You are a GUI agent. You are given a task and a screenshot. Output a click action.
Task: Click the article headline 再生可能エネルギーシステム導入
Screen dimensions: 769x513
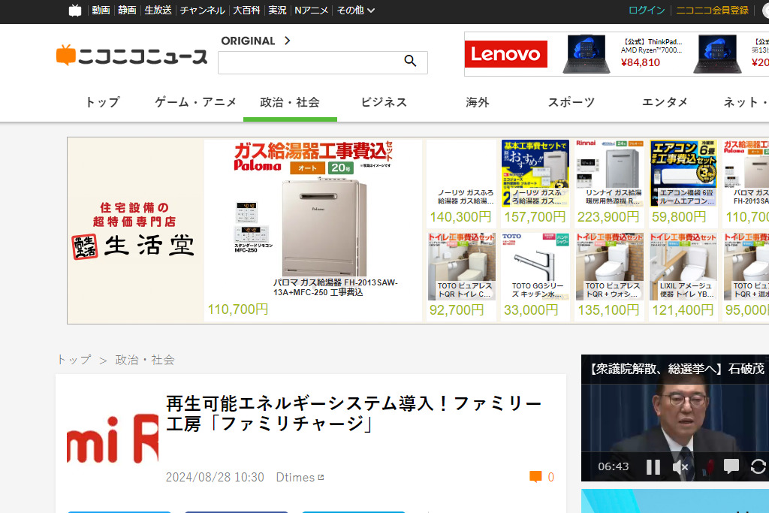pos(354,413)
